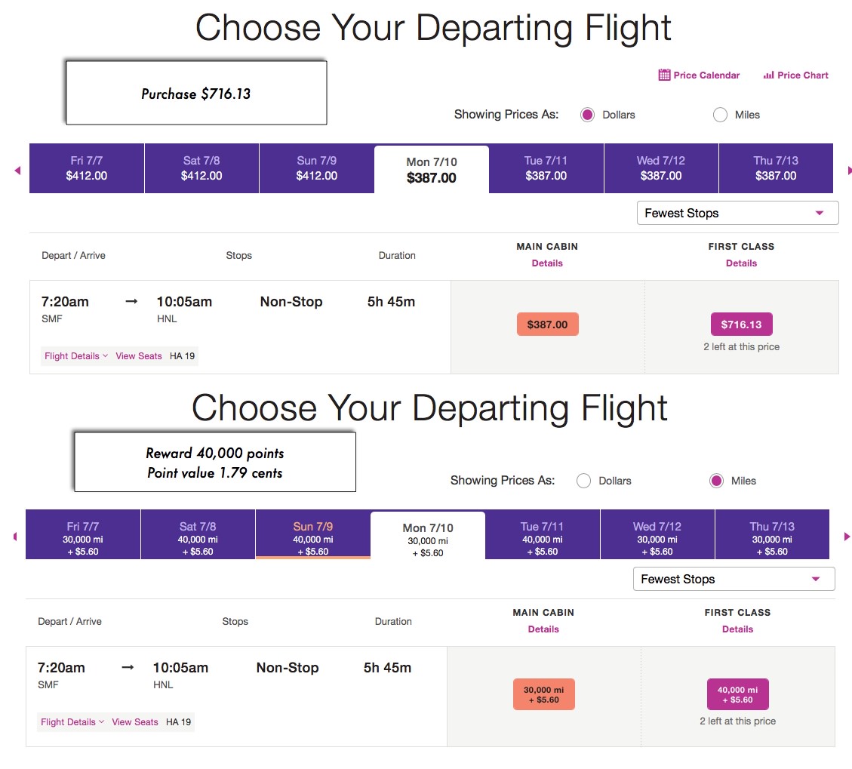Show earlier dates in the miles date bar

(15, 537)
